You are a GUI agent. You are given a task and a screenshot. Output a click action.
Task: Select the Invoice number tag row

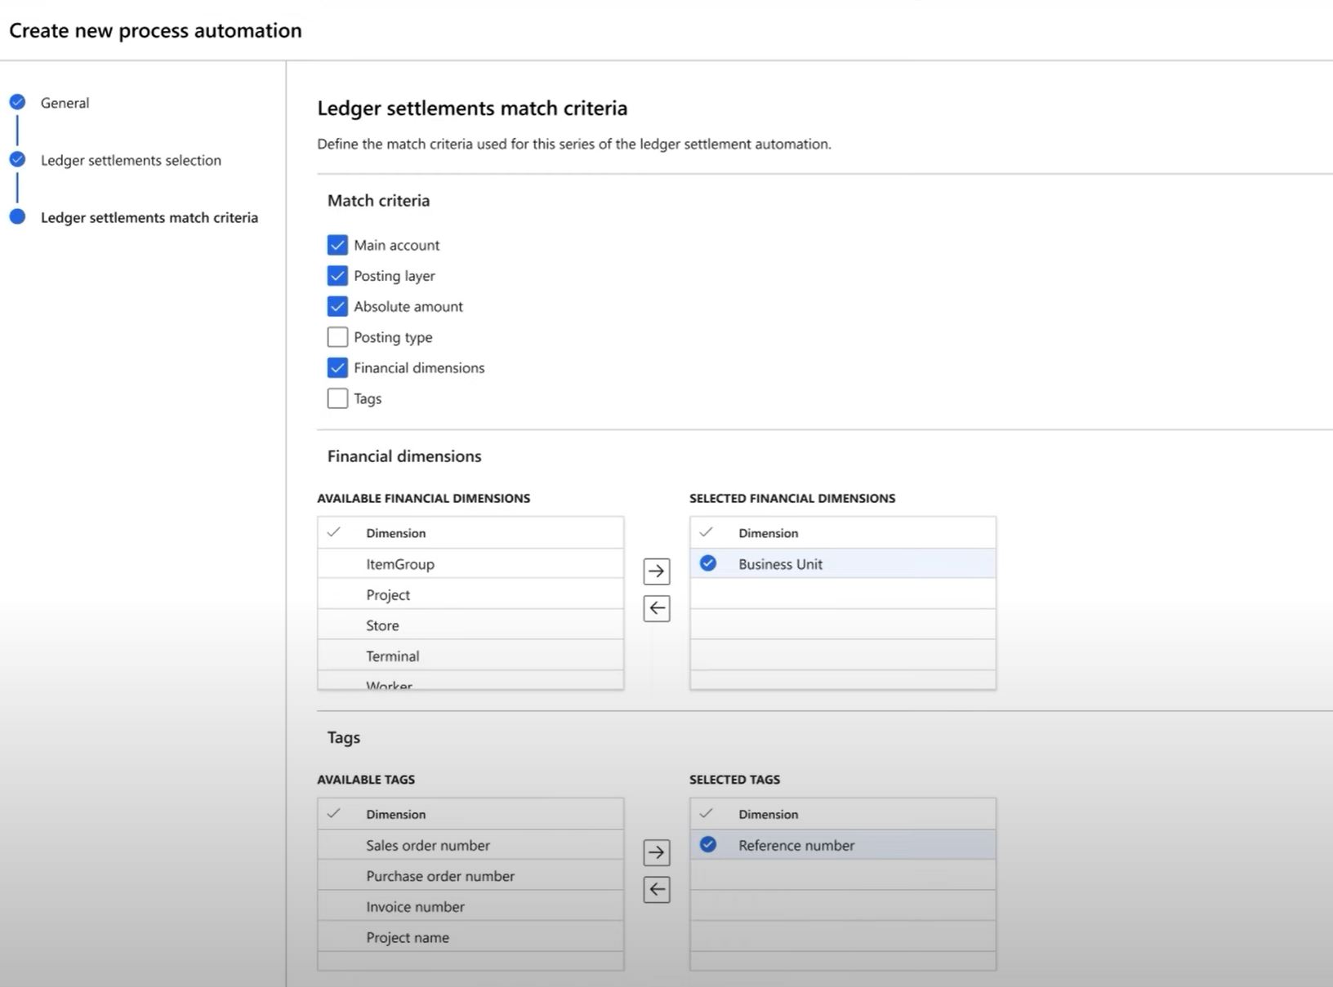[415, 906]
